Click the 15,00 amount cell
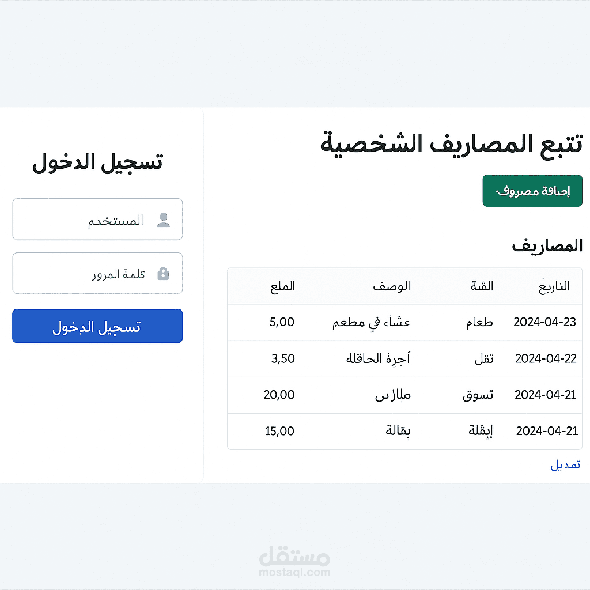590x590 pixels. pos(279,431)
